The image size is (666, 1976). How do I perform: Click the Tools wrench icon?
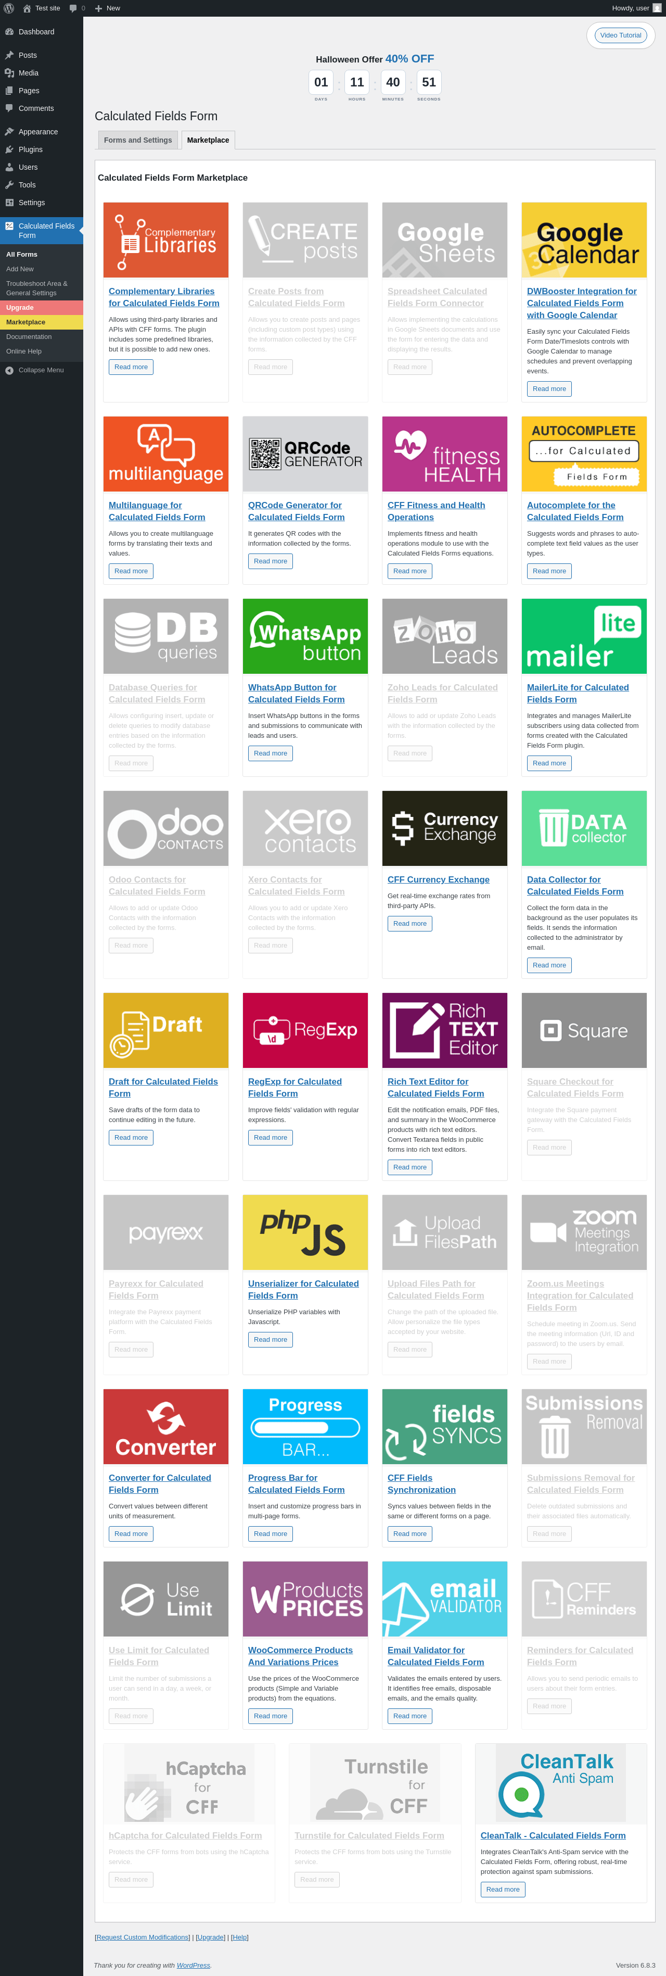tap(9, 185)
